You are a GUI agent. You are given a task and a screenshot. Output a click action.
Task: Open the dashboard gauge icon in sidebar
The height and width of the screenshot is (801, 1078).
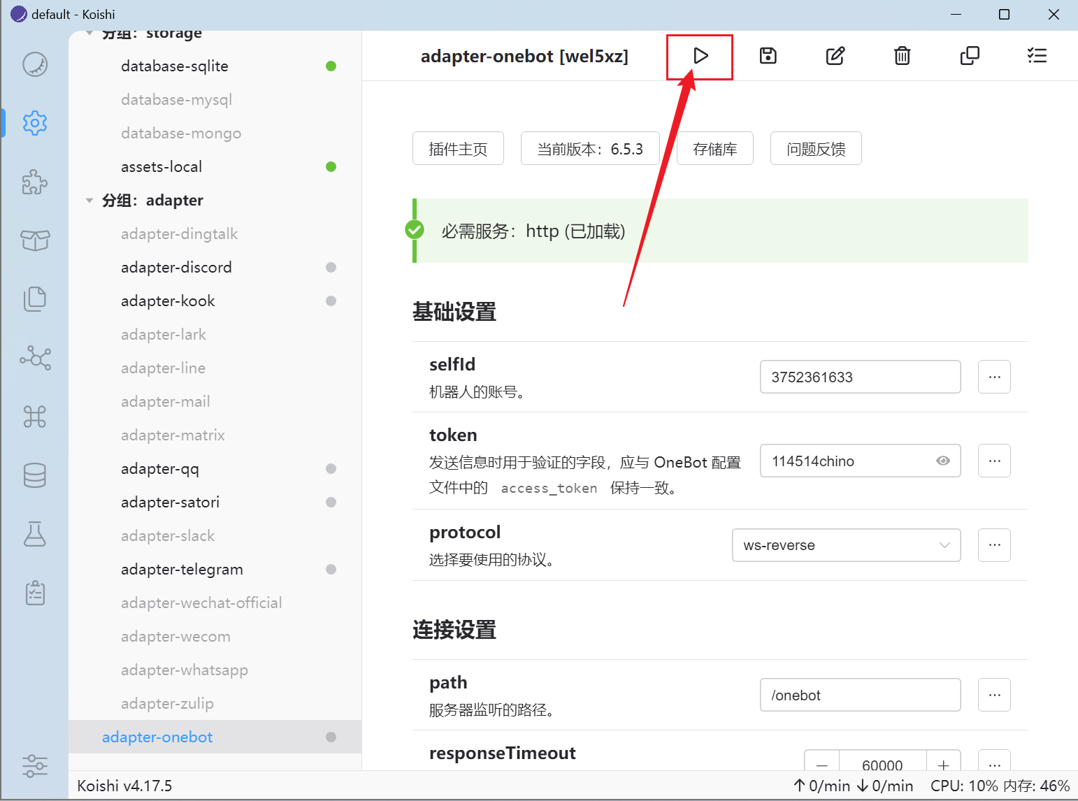pyautogui.click(x=35, y=64)
